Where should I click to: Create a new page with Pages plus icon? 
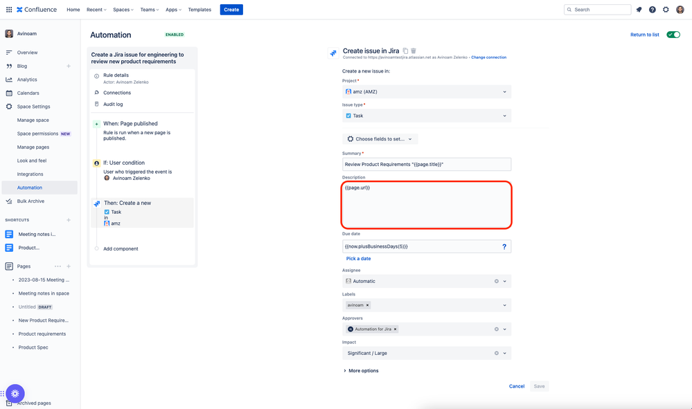pos(69,266)
